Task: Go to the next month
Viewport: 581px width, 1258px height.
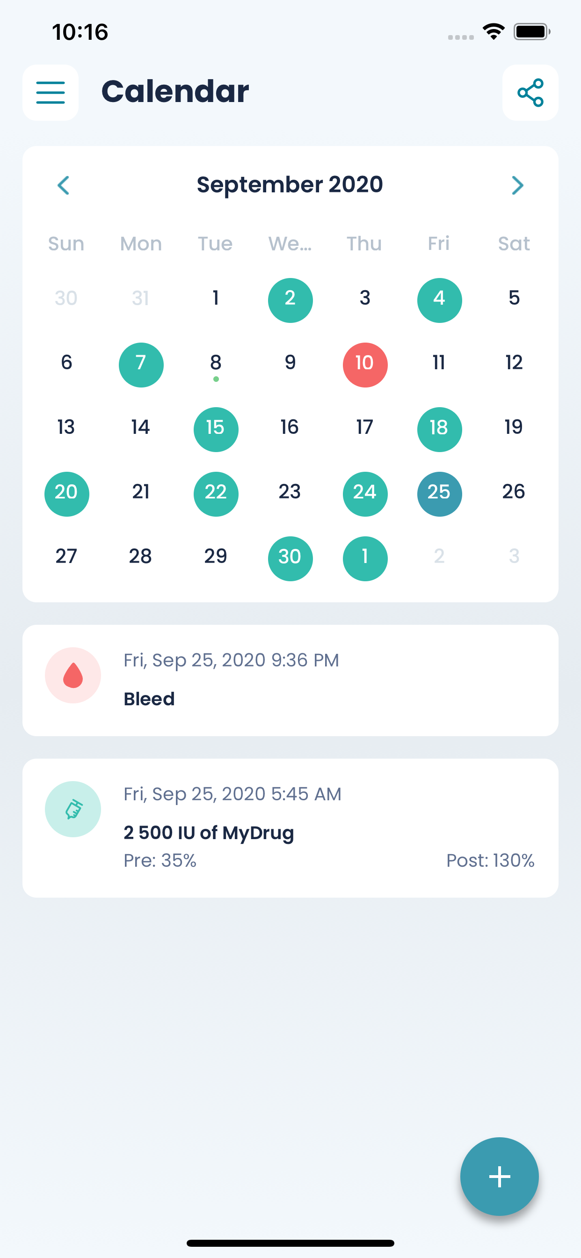Action: point(517,185)
